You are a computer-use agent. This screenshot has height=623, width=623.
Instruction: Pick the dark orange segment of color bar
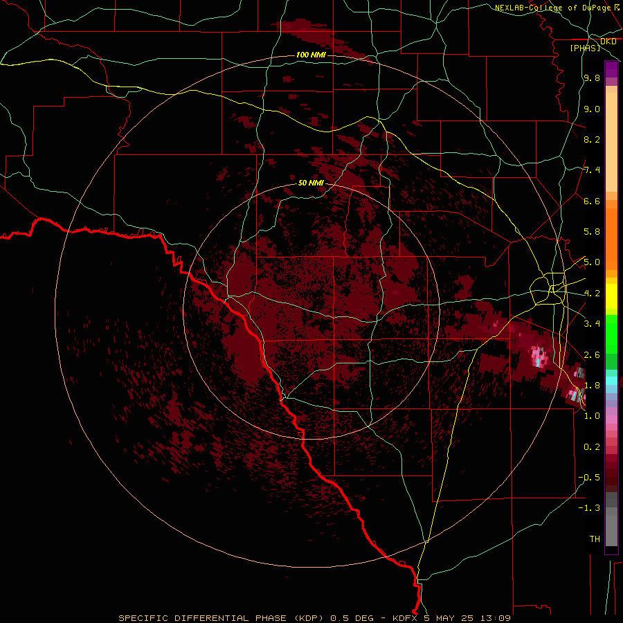pos(611,238)
